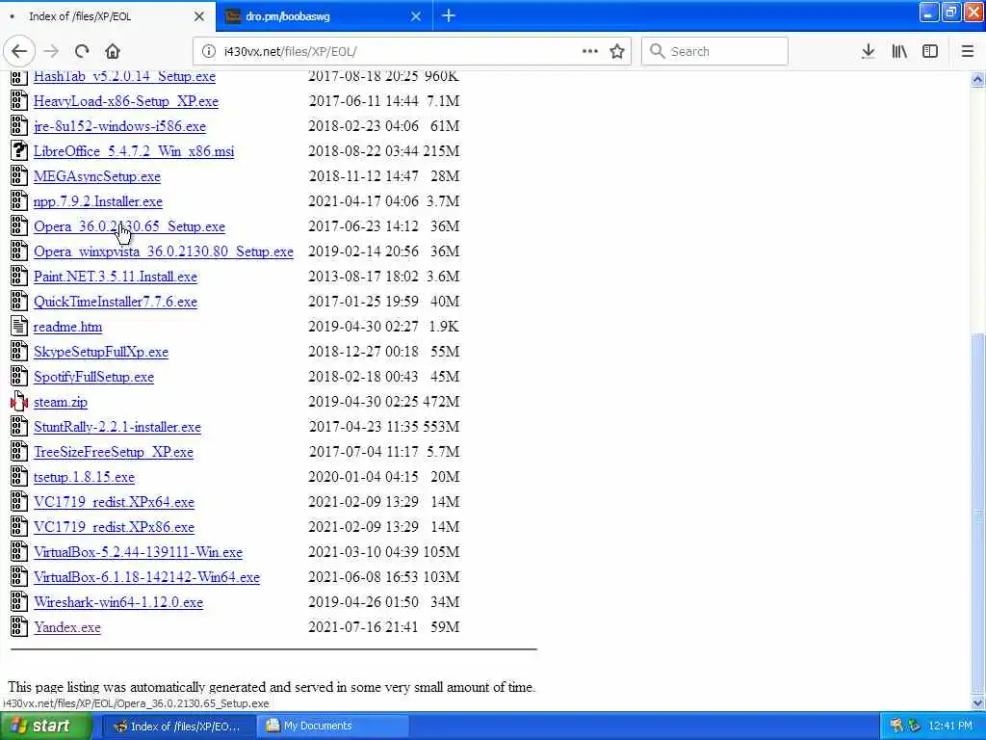The image size is (986, 740).
Task: Click the steam.zip archive icon
Action: coord(19,402)
